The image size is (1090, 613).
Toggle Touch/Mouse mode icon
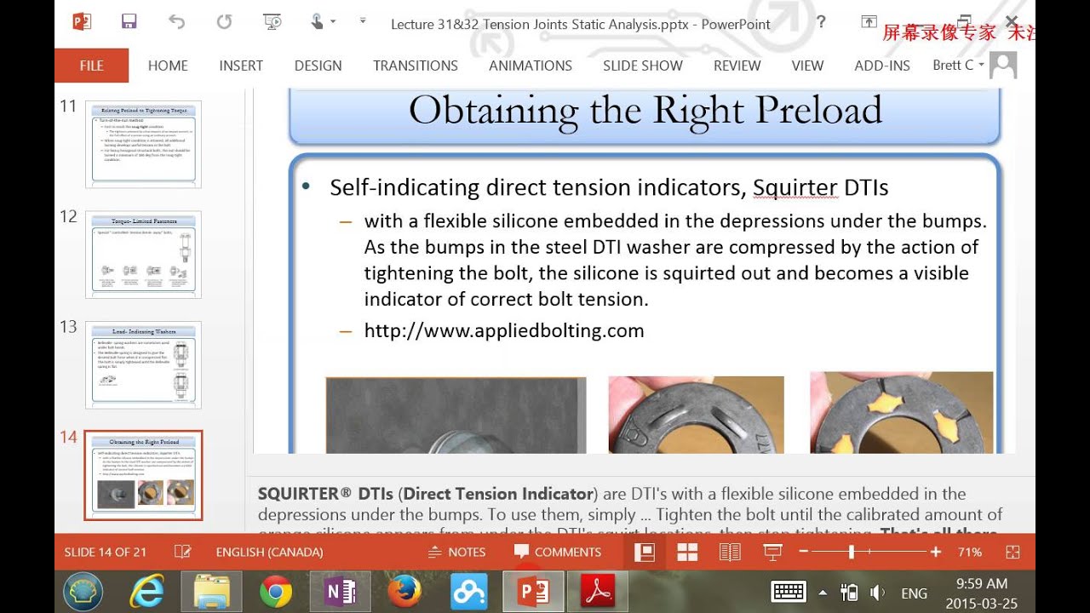(317, 21)
